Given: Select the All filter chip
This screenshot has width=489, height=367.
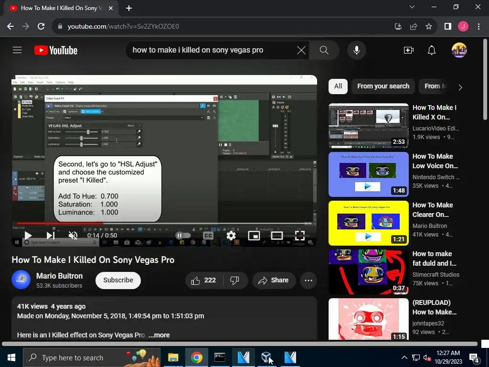Looking at the screenshot, I should pyautogui.click(x=338, y=86).
